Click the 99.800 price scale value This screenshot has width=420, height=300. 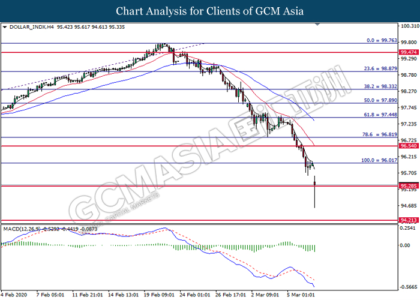pos(409,43)
